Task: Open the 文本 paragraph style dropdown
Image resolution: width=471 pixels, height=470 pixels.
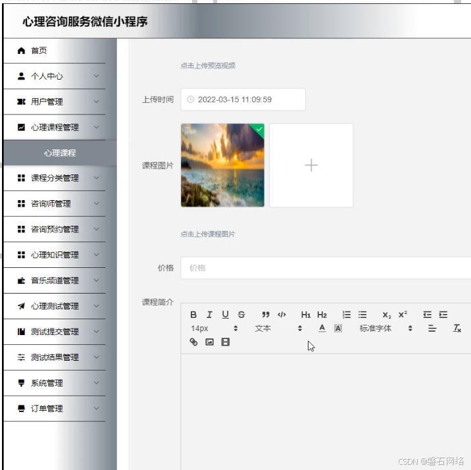Action: pos(278,328)
